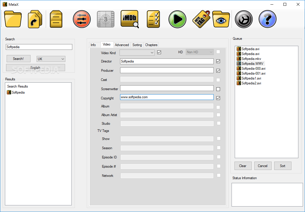Click the icon next to Softpedia2.avi
Screen dimensions: 305x212
(239, 83)
